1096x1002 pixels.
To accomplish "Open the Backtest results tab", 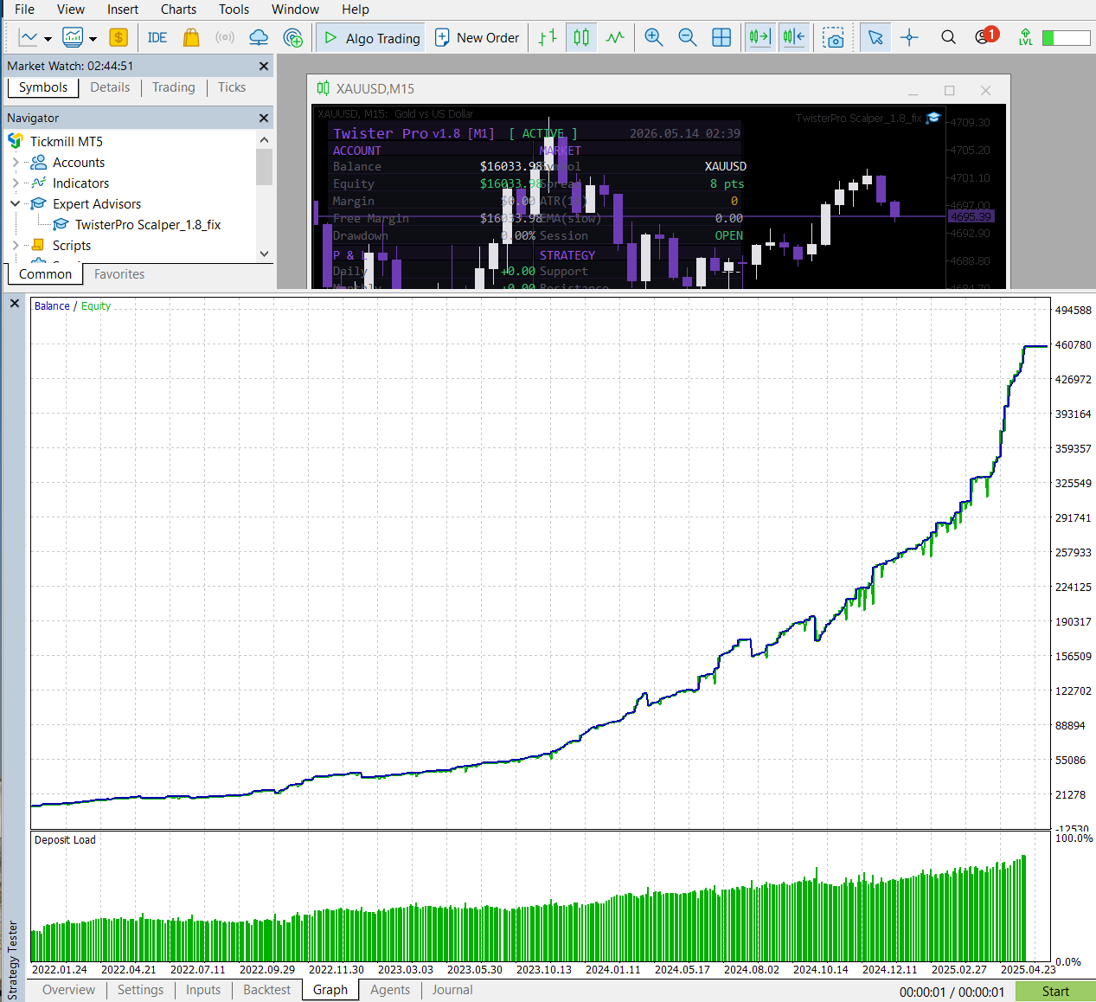I will tap(266, 990).
